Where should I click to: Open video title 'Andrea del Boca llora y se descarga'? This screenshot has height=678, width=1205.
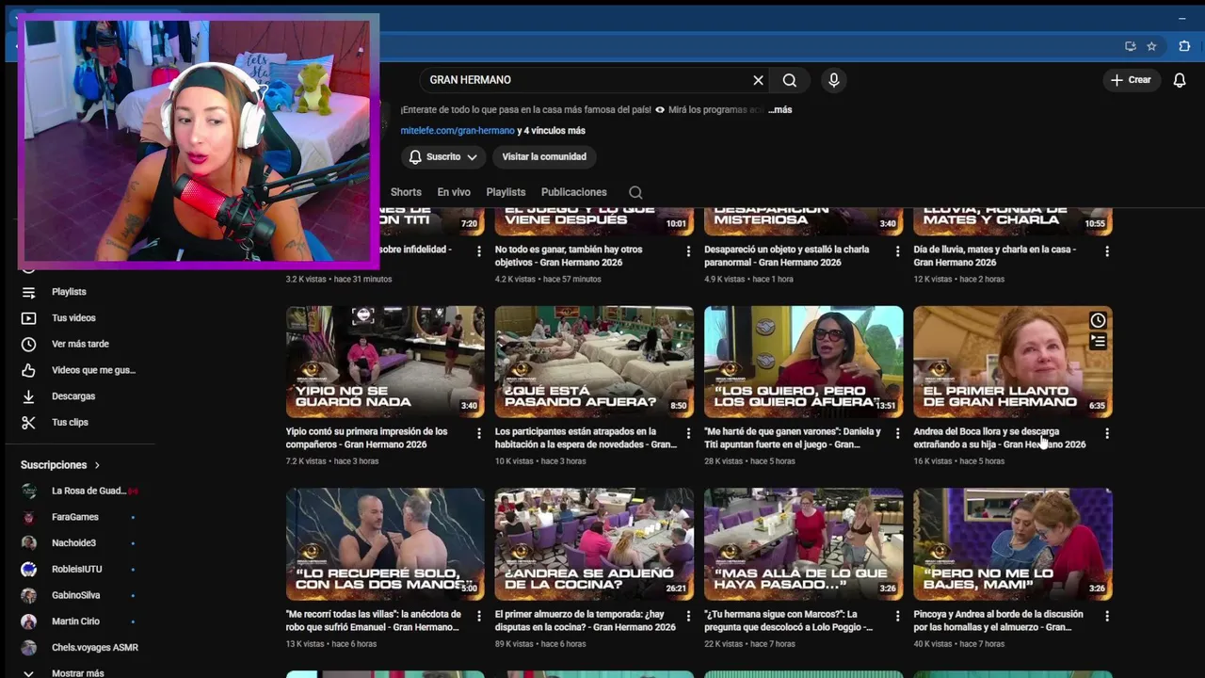[999, 438]
